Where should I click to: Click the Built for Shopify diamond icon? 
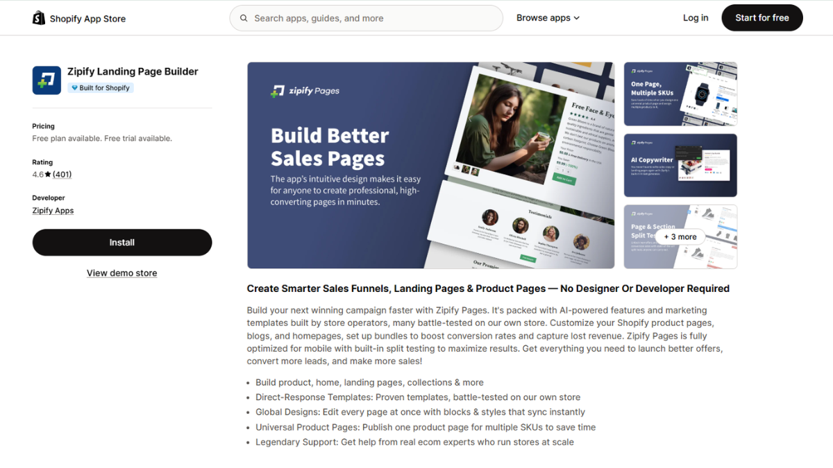pos(74,88)
